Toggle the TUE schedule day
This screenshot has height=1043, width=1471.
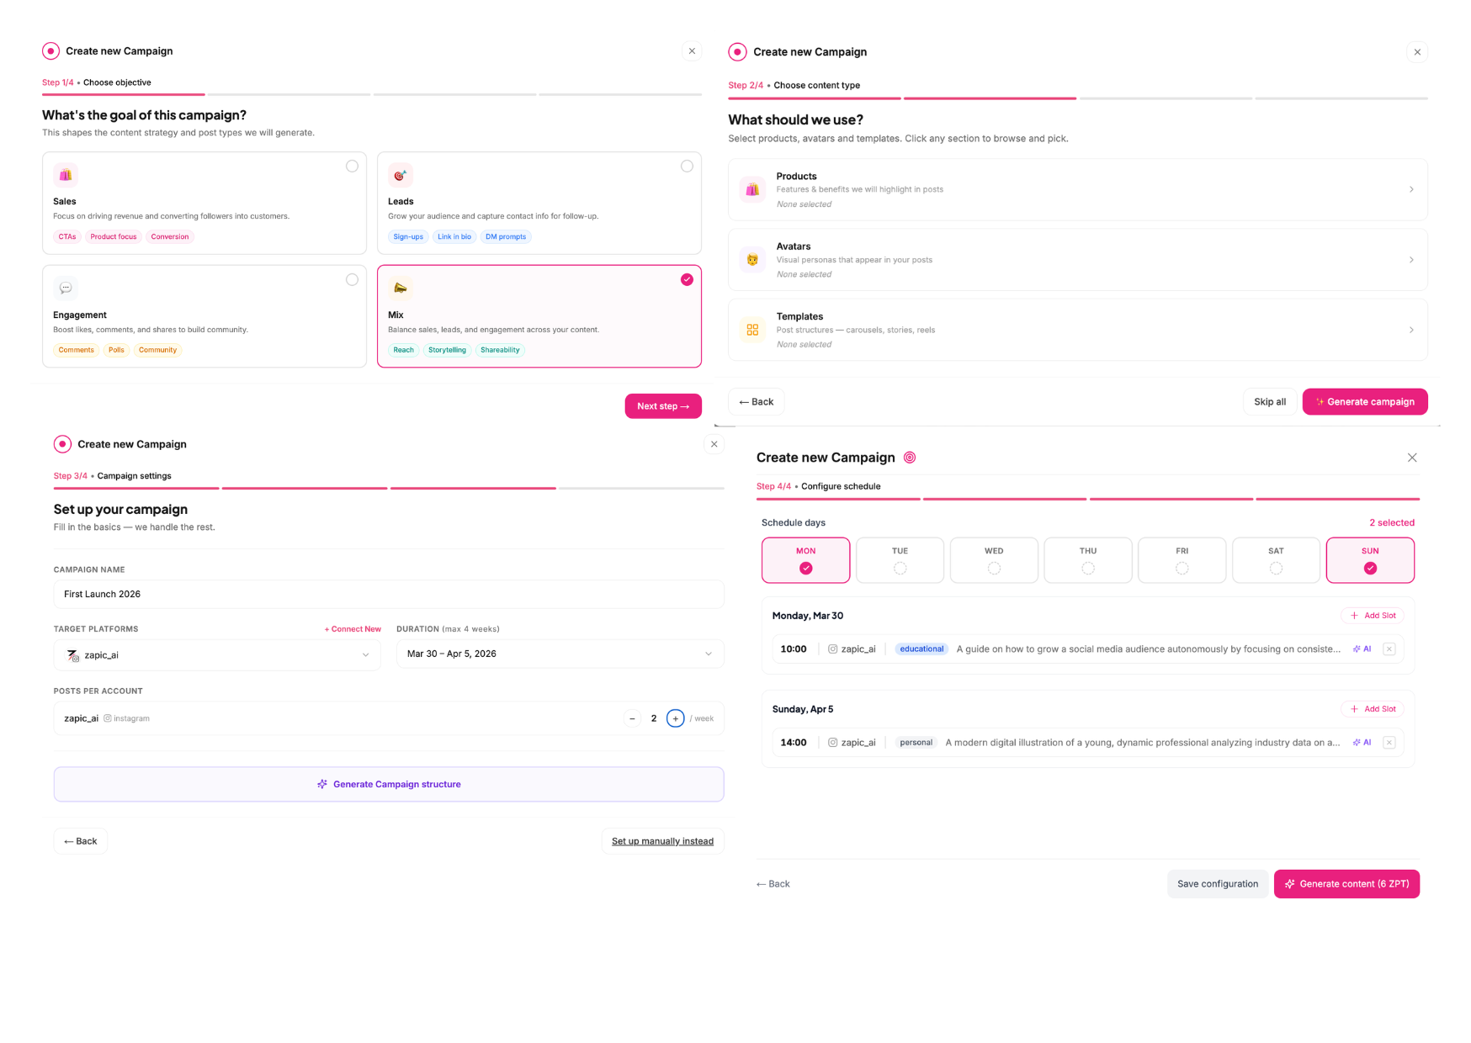pos(900,560)
